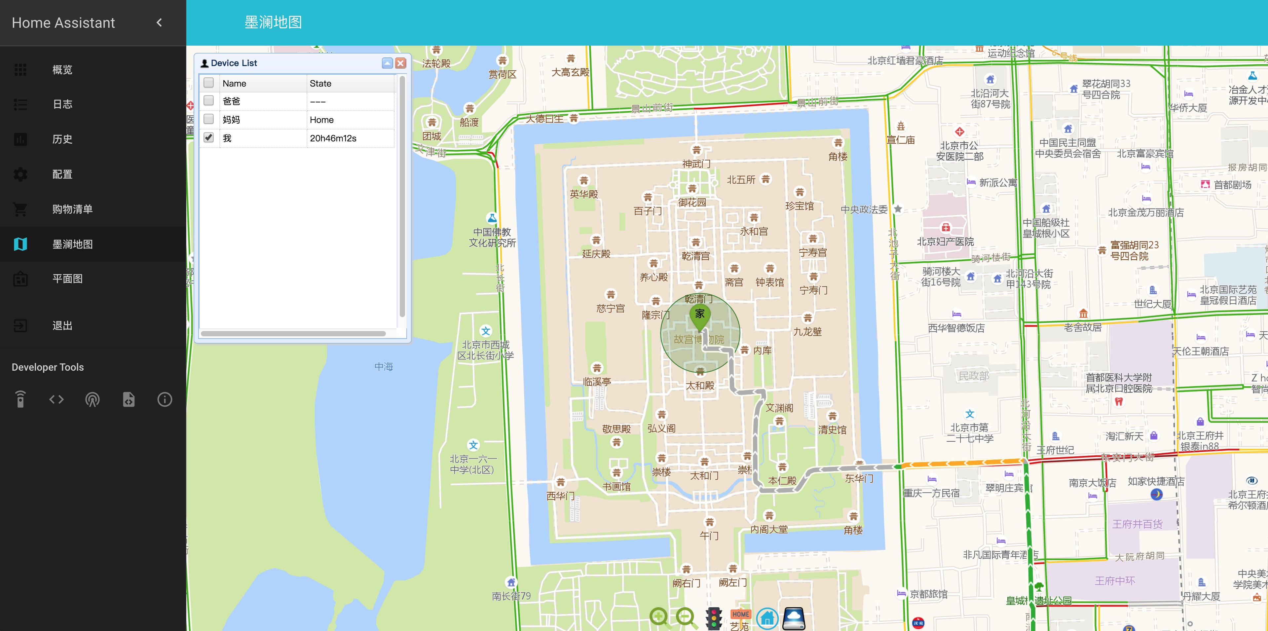Image resolution: width=1268 pixels, height=631 pixels.
Task: Open the info developer tool icon
Action: [x=165, y=399]
